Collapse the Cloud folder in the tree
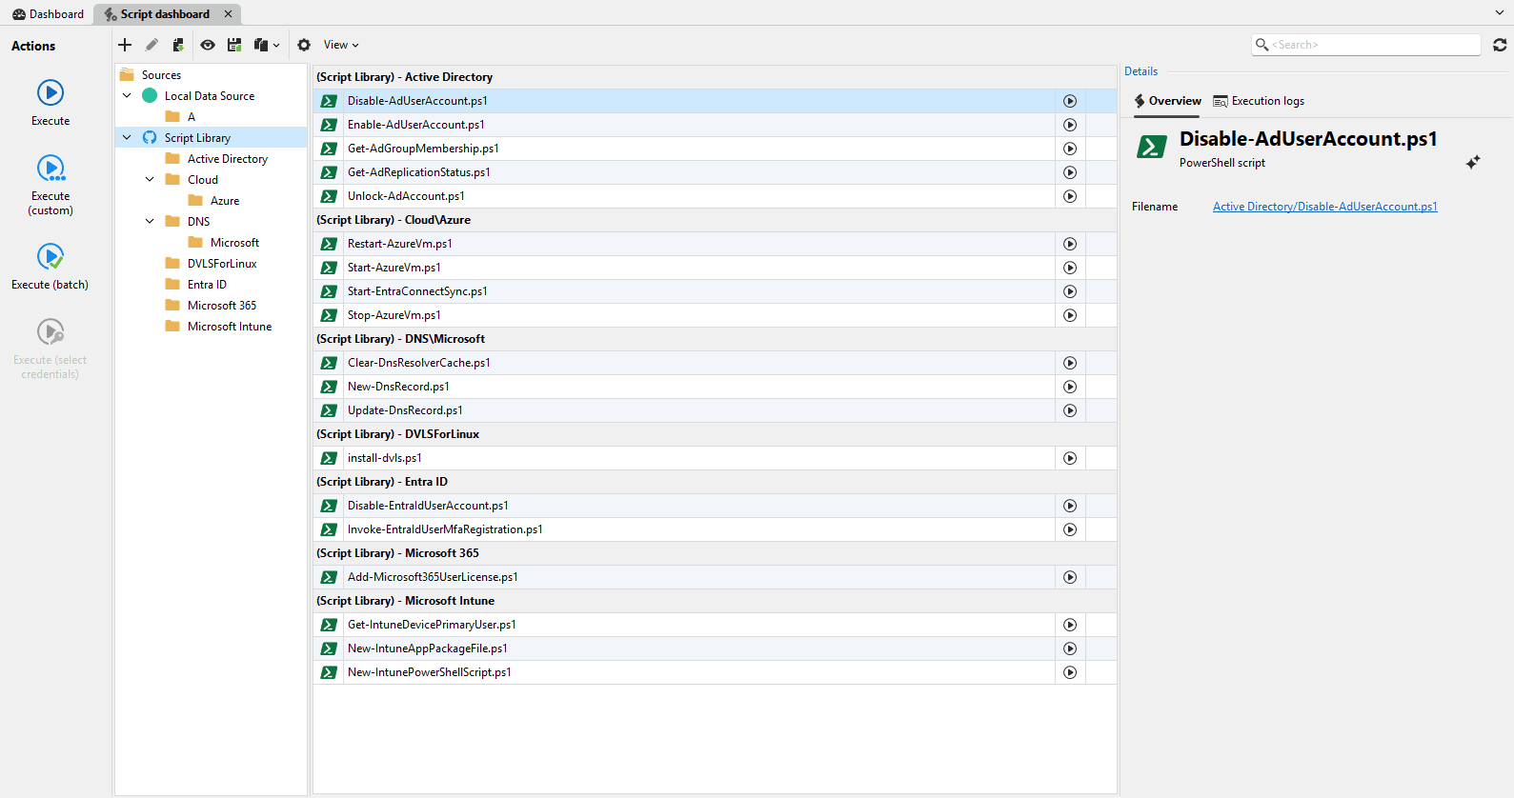Image resolution: width=1514 pixels, height=798 pixels. pos(150,180)
